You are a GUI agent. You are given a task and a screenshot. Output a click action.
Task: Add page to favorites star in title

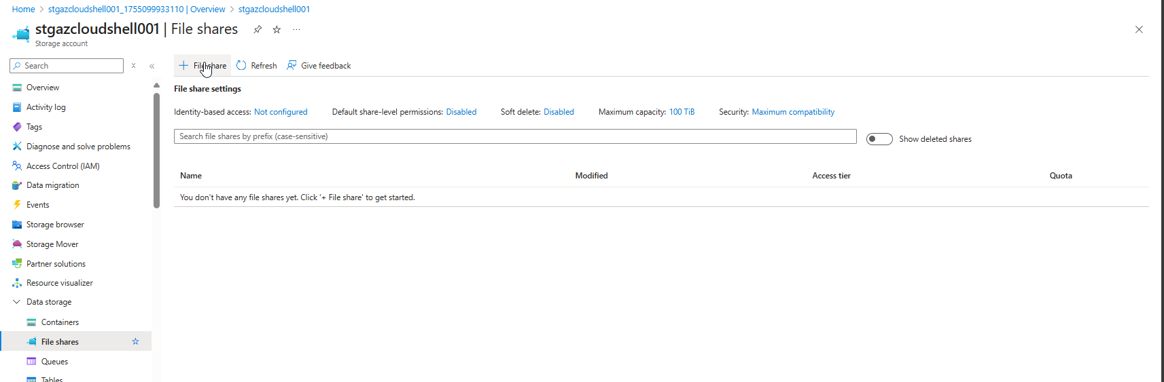coord(277,29)
